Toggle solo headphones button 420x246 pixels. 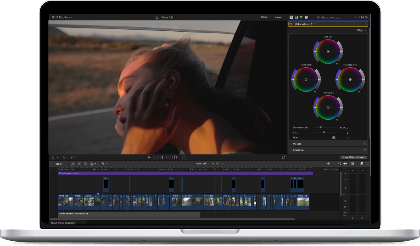(x=340, y=164)
